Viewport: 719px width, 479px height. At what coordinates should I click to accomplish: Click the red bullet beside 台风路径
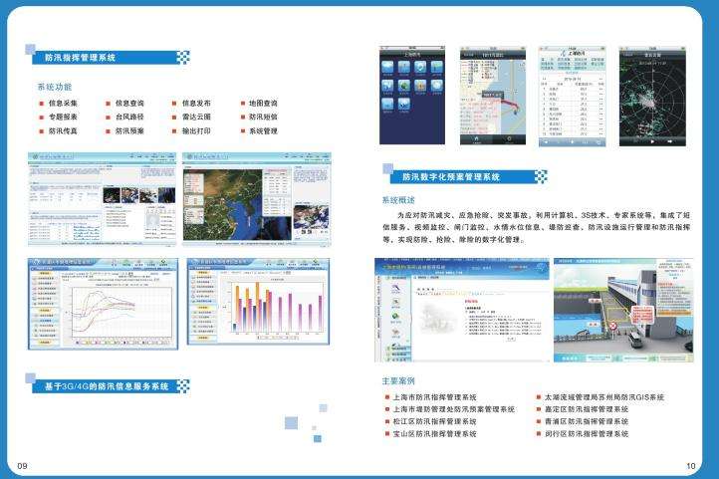tap(108, 117)
